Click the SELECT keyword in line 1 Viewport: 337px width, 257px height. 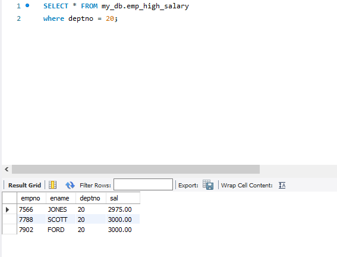pyautogui.click(x=56, y=6)
